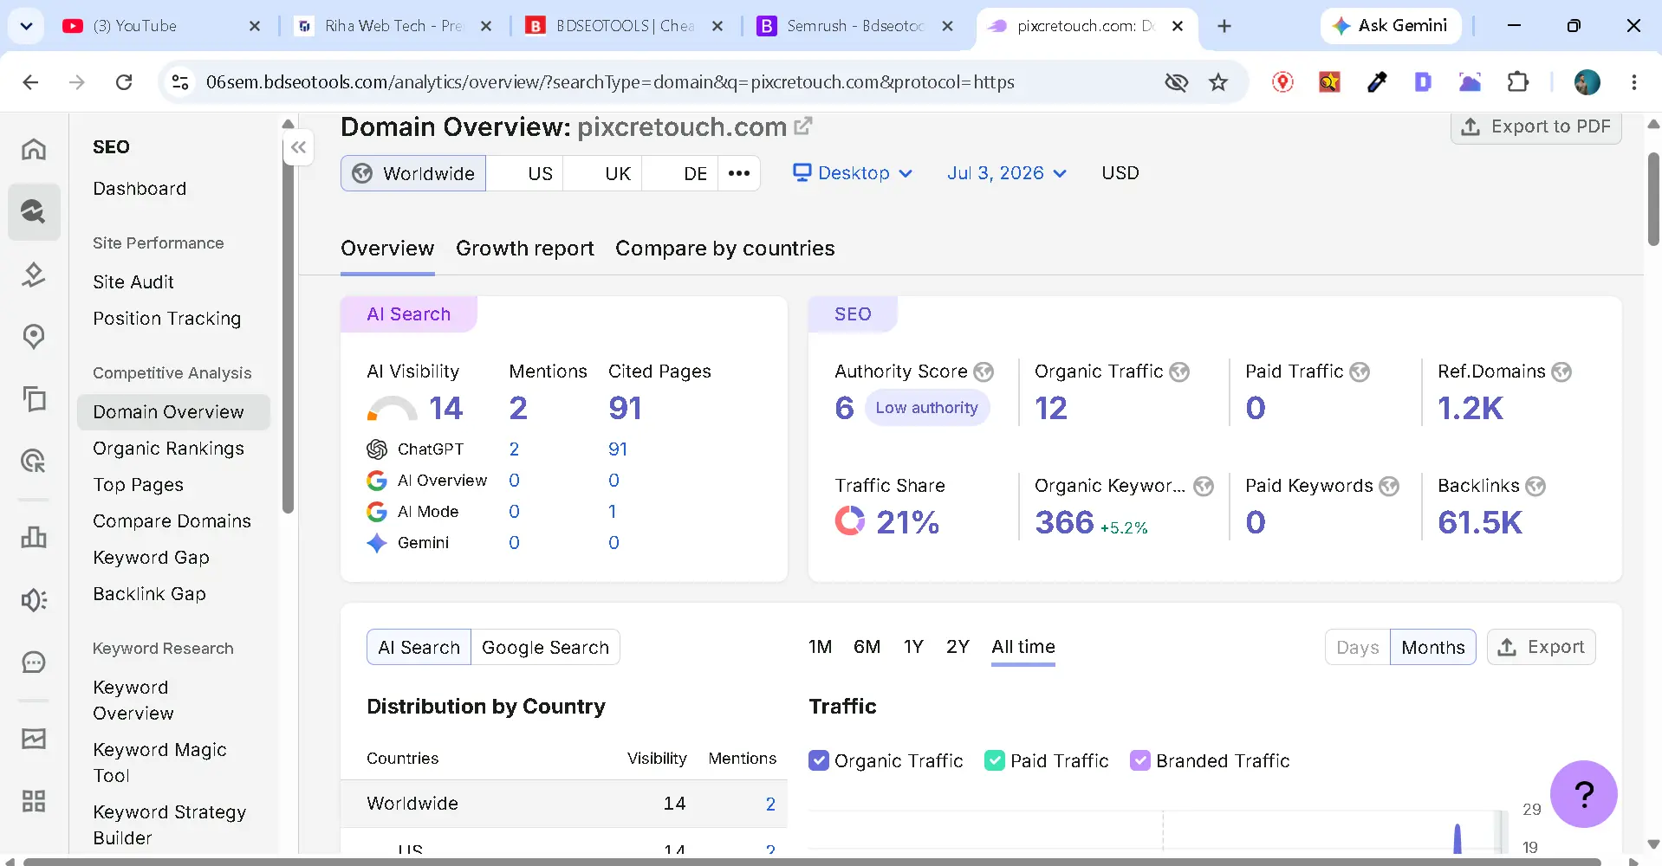Click the eyedropper extension icon

click(x=1377, y=82)
